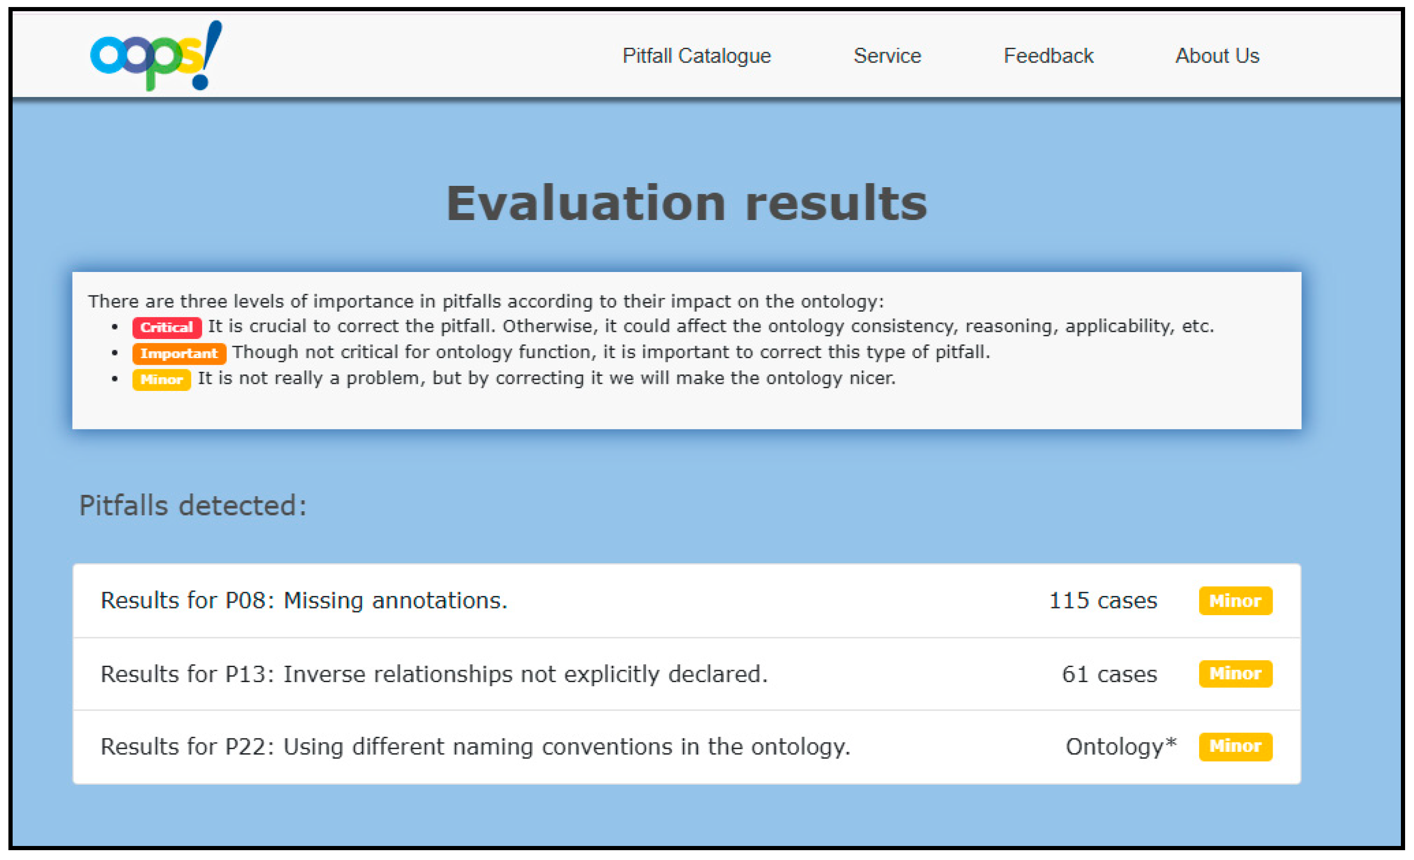Viewport: 1414px width, 860px height.
Task: Expand P22 naming conventions results
Action: click(x=475, y=747)
